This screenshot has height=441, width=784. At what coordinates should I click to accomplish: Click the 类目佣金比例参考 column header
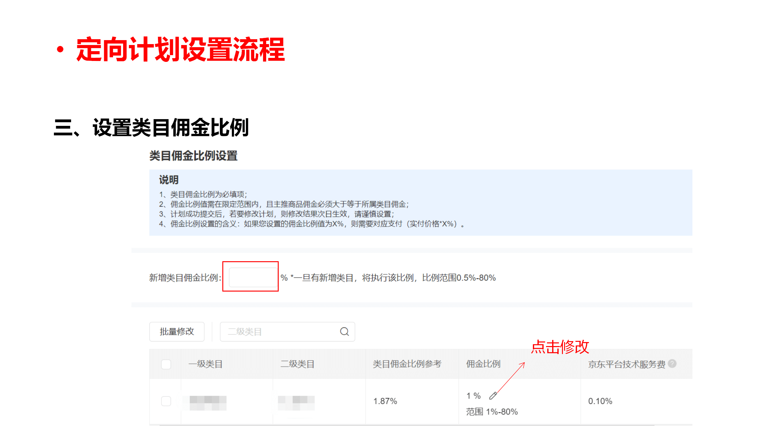coord(407,364)
